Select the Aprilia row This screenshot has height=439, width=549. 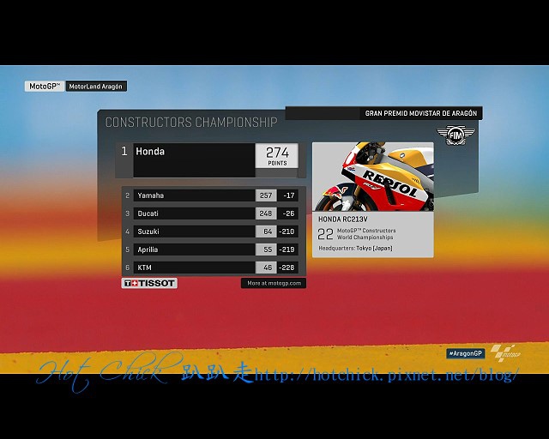212,250
